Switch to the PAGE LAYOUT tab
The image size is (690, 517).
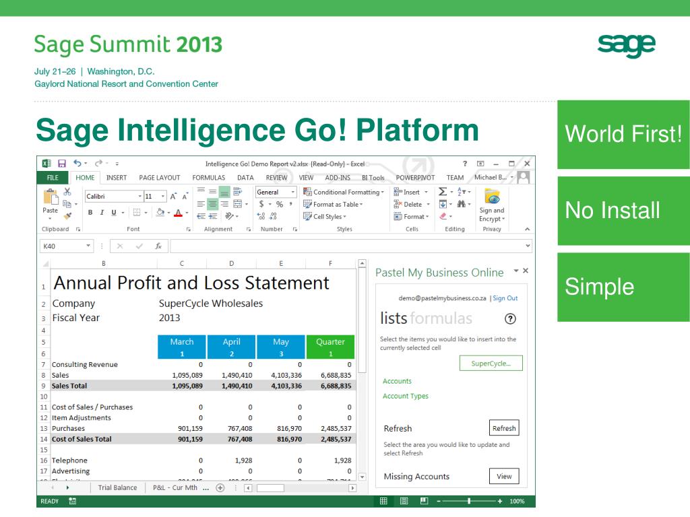click(160, 178)
